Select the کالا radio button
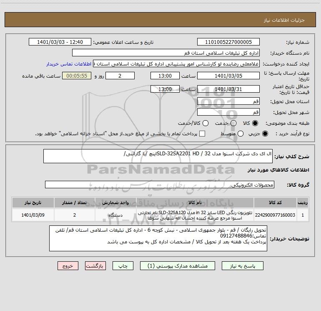Screen dimensions: 321x311 pos(255,123)
